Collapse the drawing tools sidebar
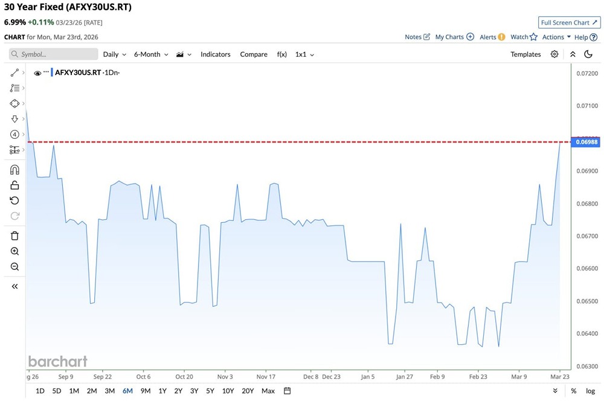 pyautogui.click(x=14, y=286)
